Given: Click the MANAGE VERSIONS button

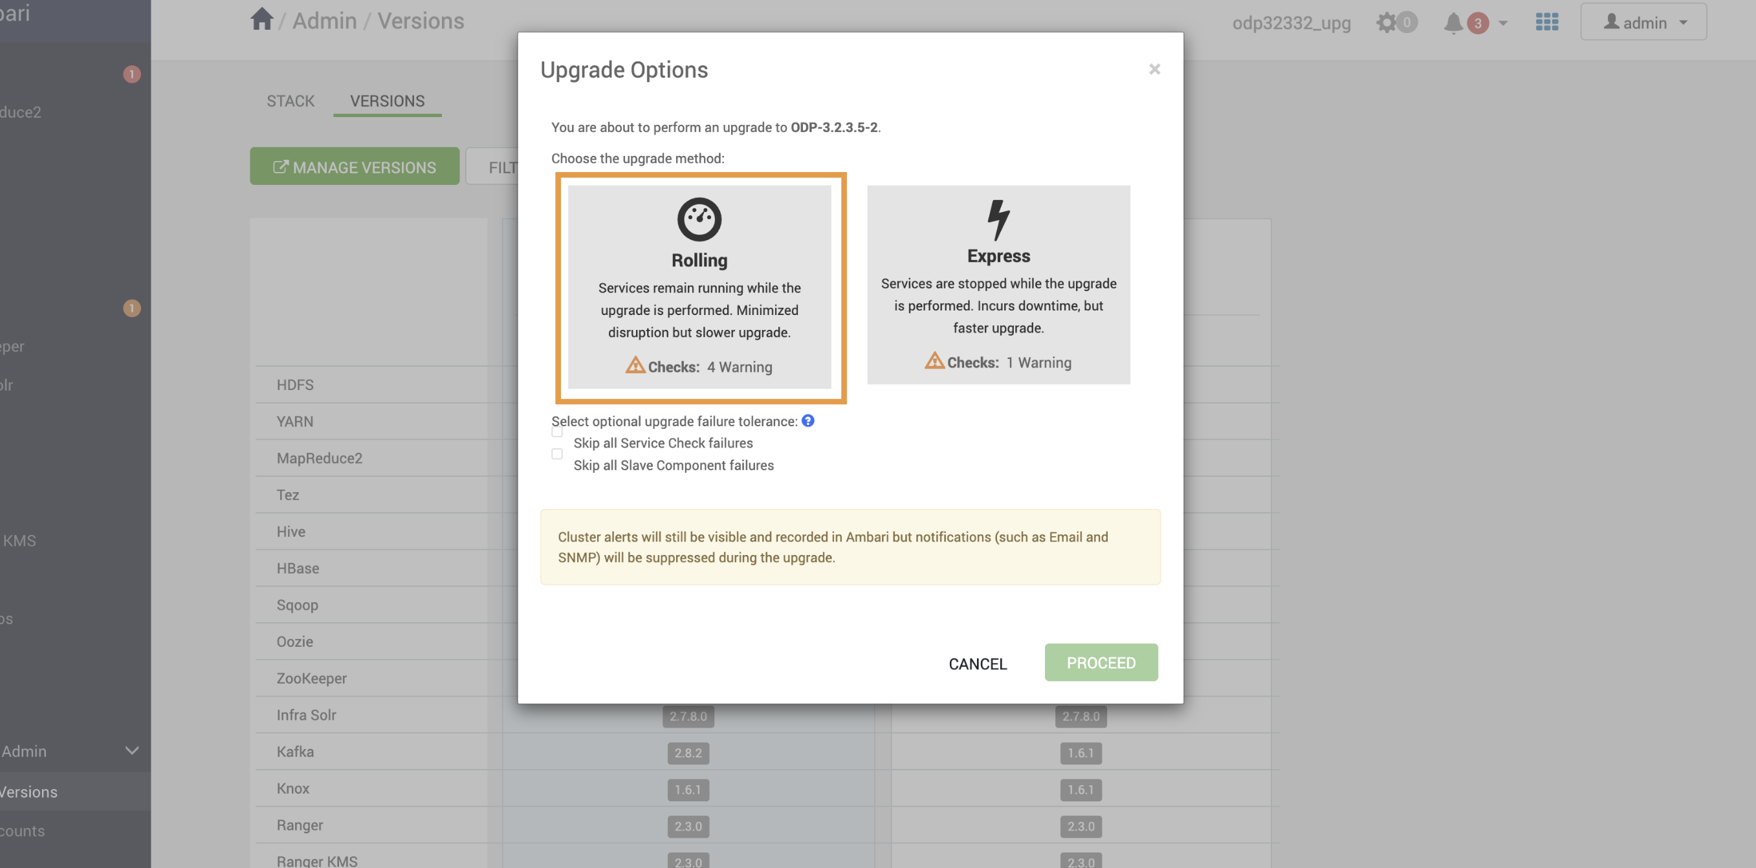Looking at the screenshot, I should 355,167.
